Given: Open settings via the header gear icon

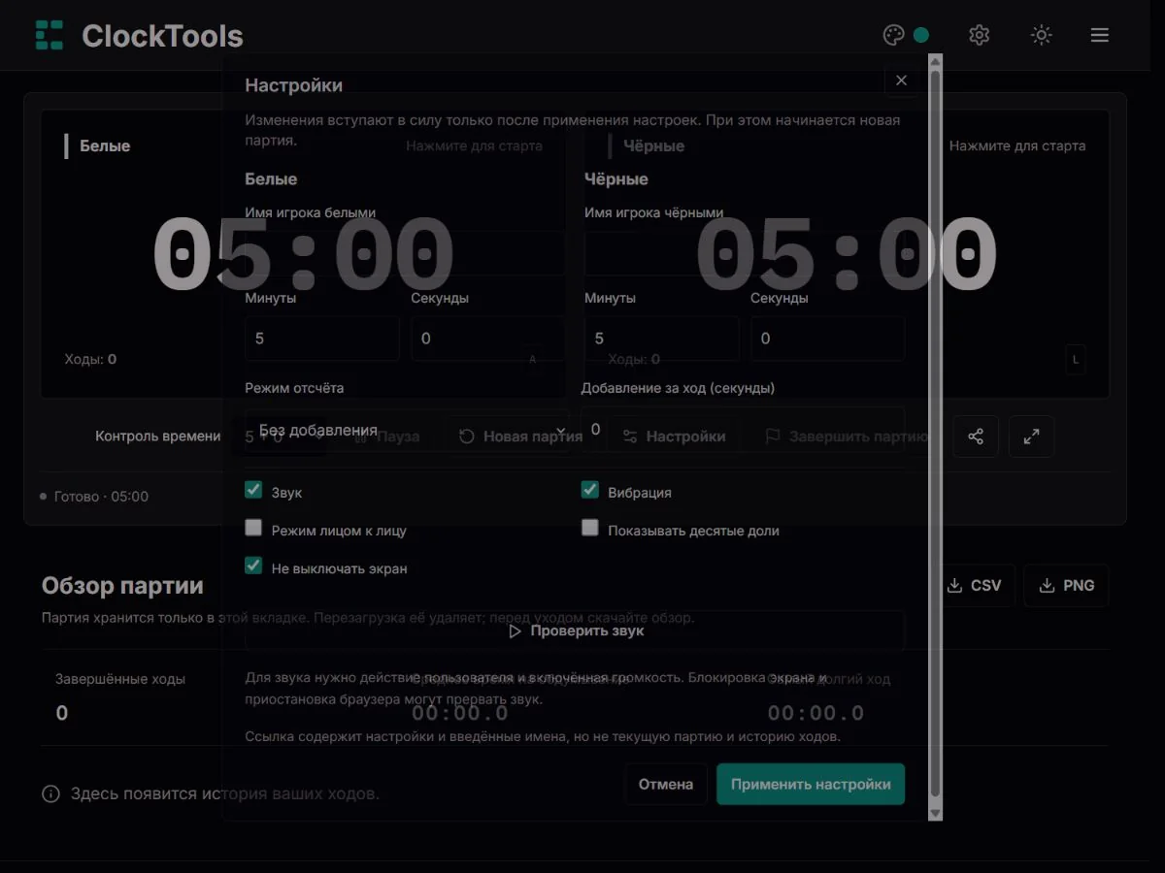Looking at the screenshot, I should (979, 35).
